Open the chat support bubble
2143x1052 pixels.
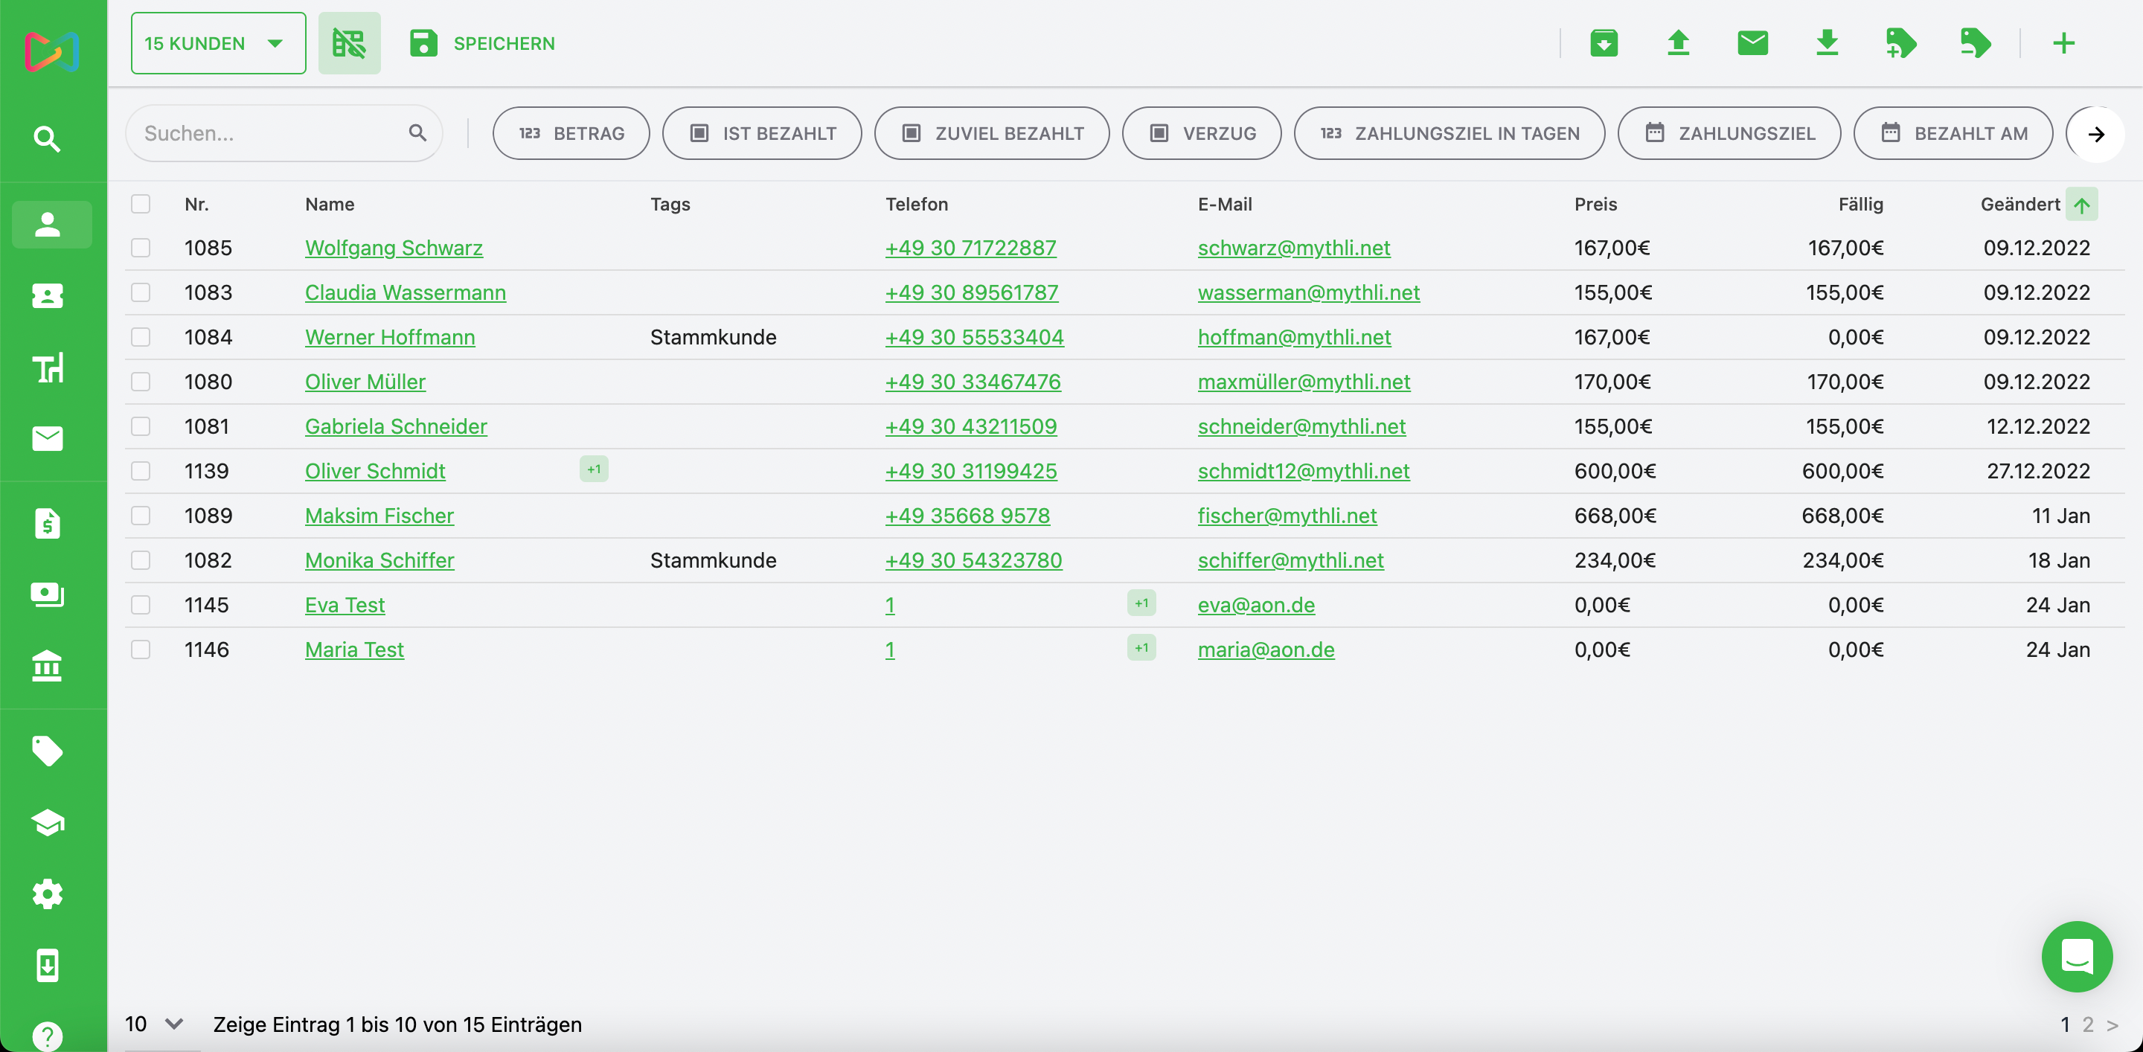click(x=2077, y=956)
